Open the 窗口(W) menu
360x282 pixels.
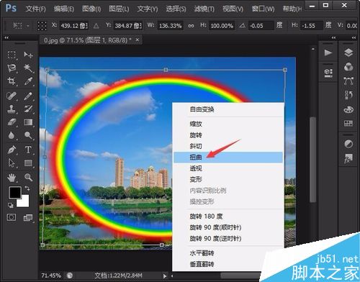pyautogui.click(x=263, y=9)
